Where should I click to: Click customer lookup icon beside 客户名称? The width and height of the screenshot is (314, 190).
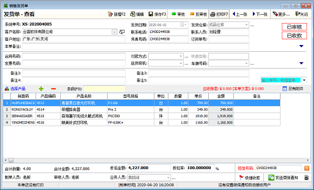122,32
